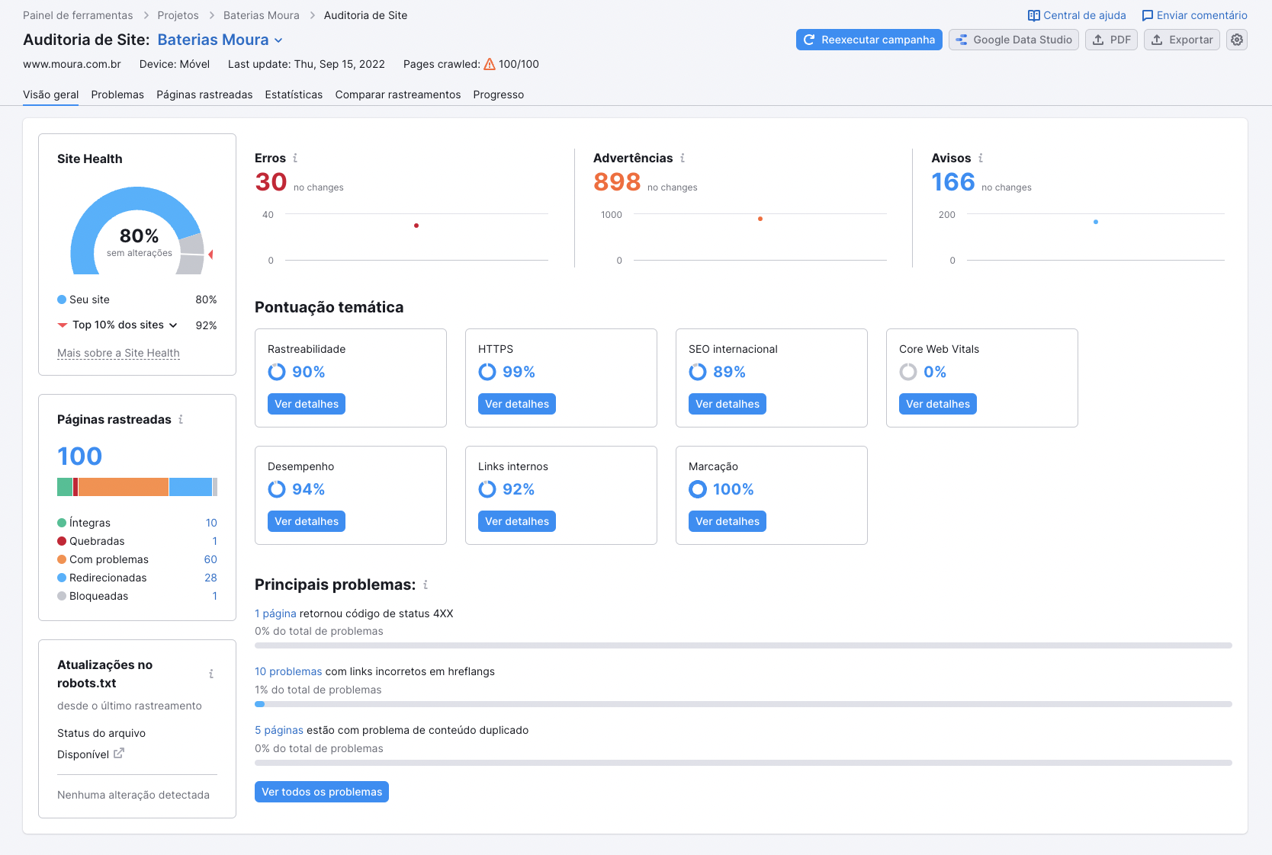Screen dimensions: 1272x855
Task: Open Google Data Studio export
Action: tap(1013, 40)
